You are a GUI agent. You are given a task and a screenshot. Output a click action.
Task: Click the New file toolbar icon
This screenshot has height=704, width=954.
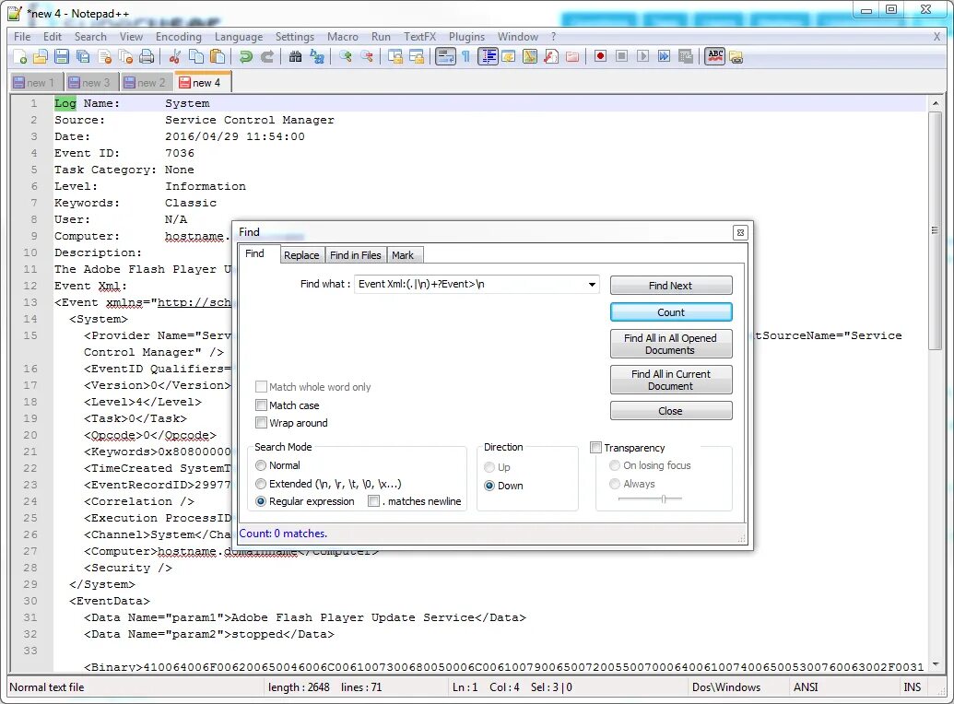[x=19, y=56]
